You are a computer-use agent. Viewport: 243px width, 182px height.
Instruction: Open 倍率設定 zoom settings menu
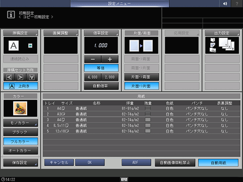click(x=101, y=33)
